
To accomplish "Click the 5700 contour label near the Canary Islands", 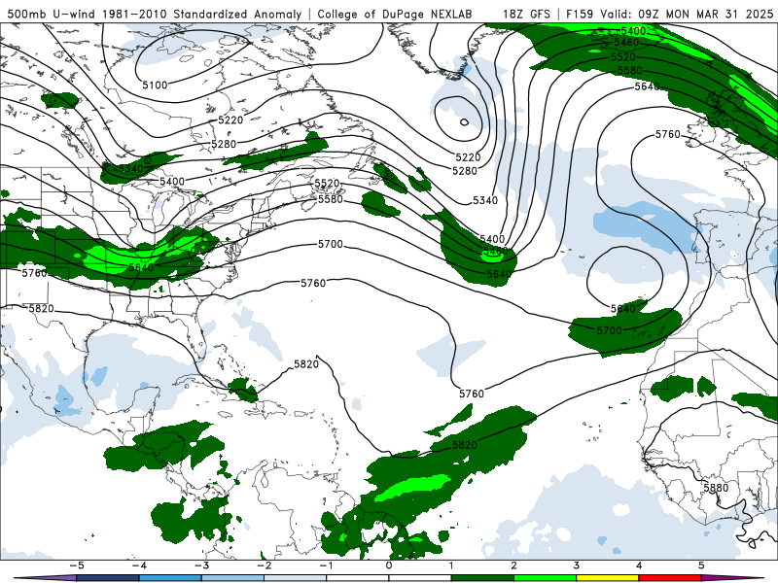I will (x=610, y=330).
